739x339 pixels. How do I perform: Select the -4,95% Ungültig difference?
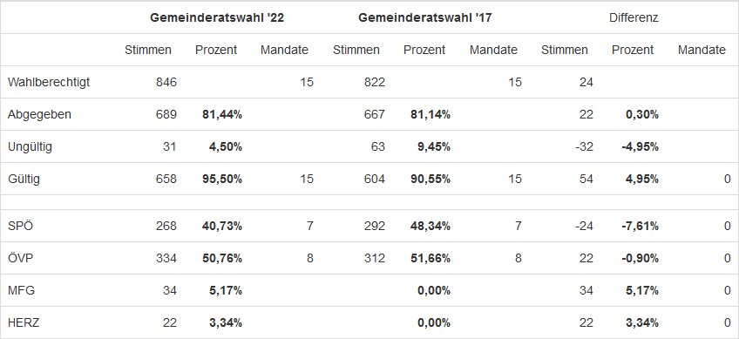[640, 146]
